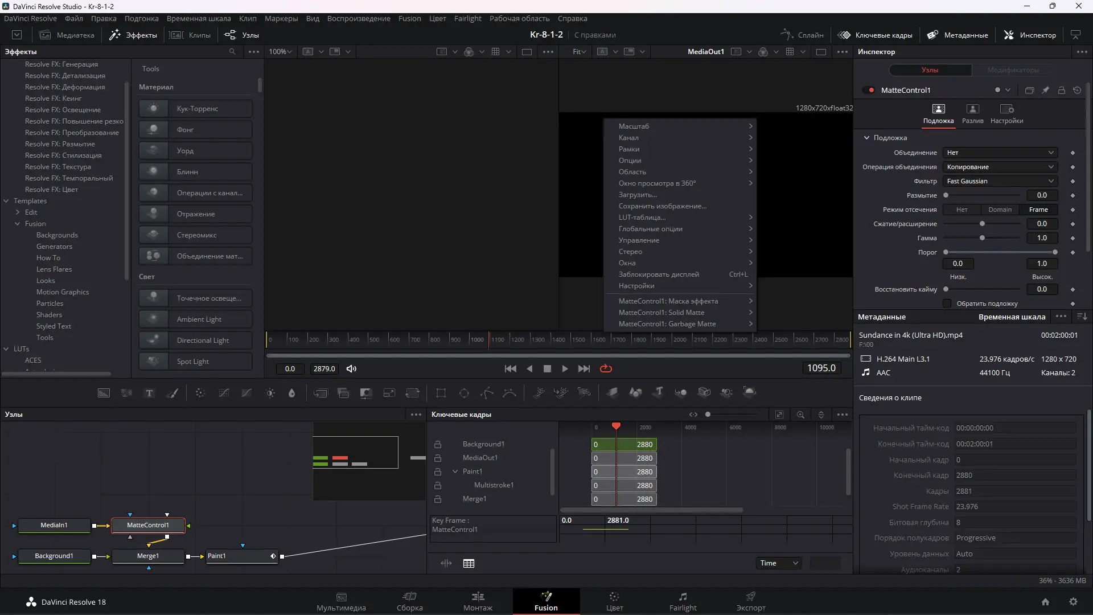The width and height of the screenshot is (1093, 615).
Task: Select the Paint brush tool icon
Action: click(x=172, y=393)
